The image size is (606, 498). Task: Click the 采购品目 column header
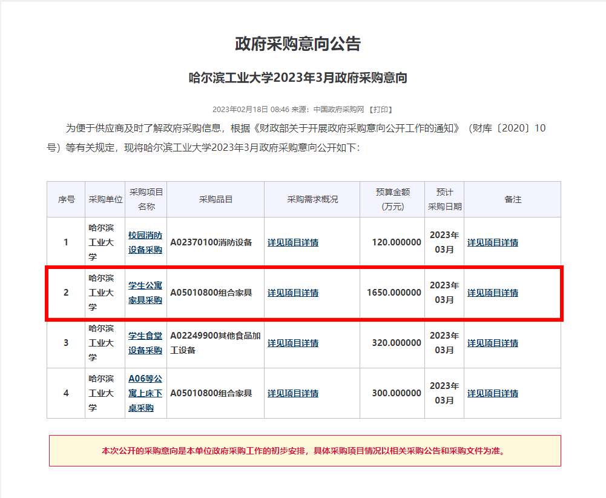click(x=216, y=199)
